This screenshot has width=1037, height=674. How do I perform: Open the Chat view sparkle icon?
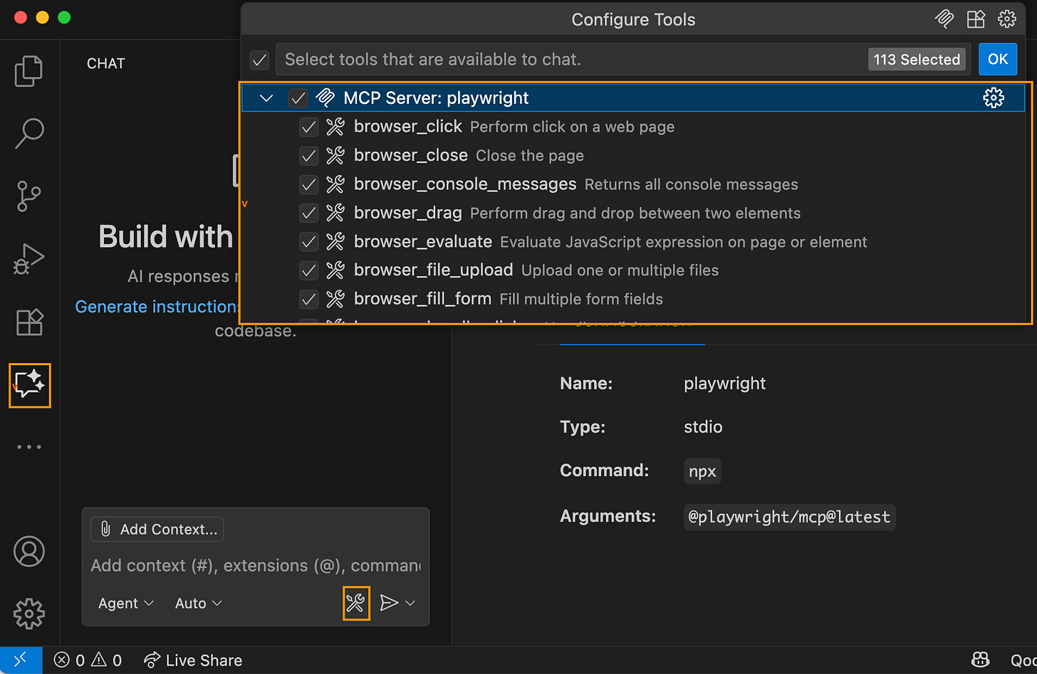pyautogui.click(x=30, y=385)
